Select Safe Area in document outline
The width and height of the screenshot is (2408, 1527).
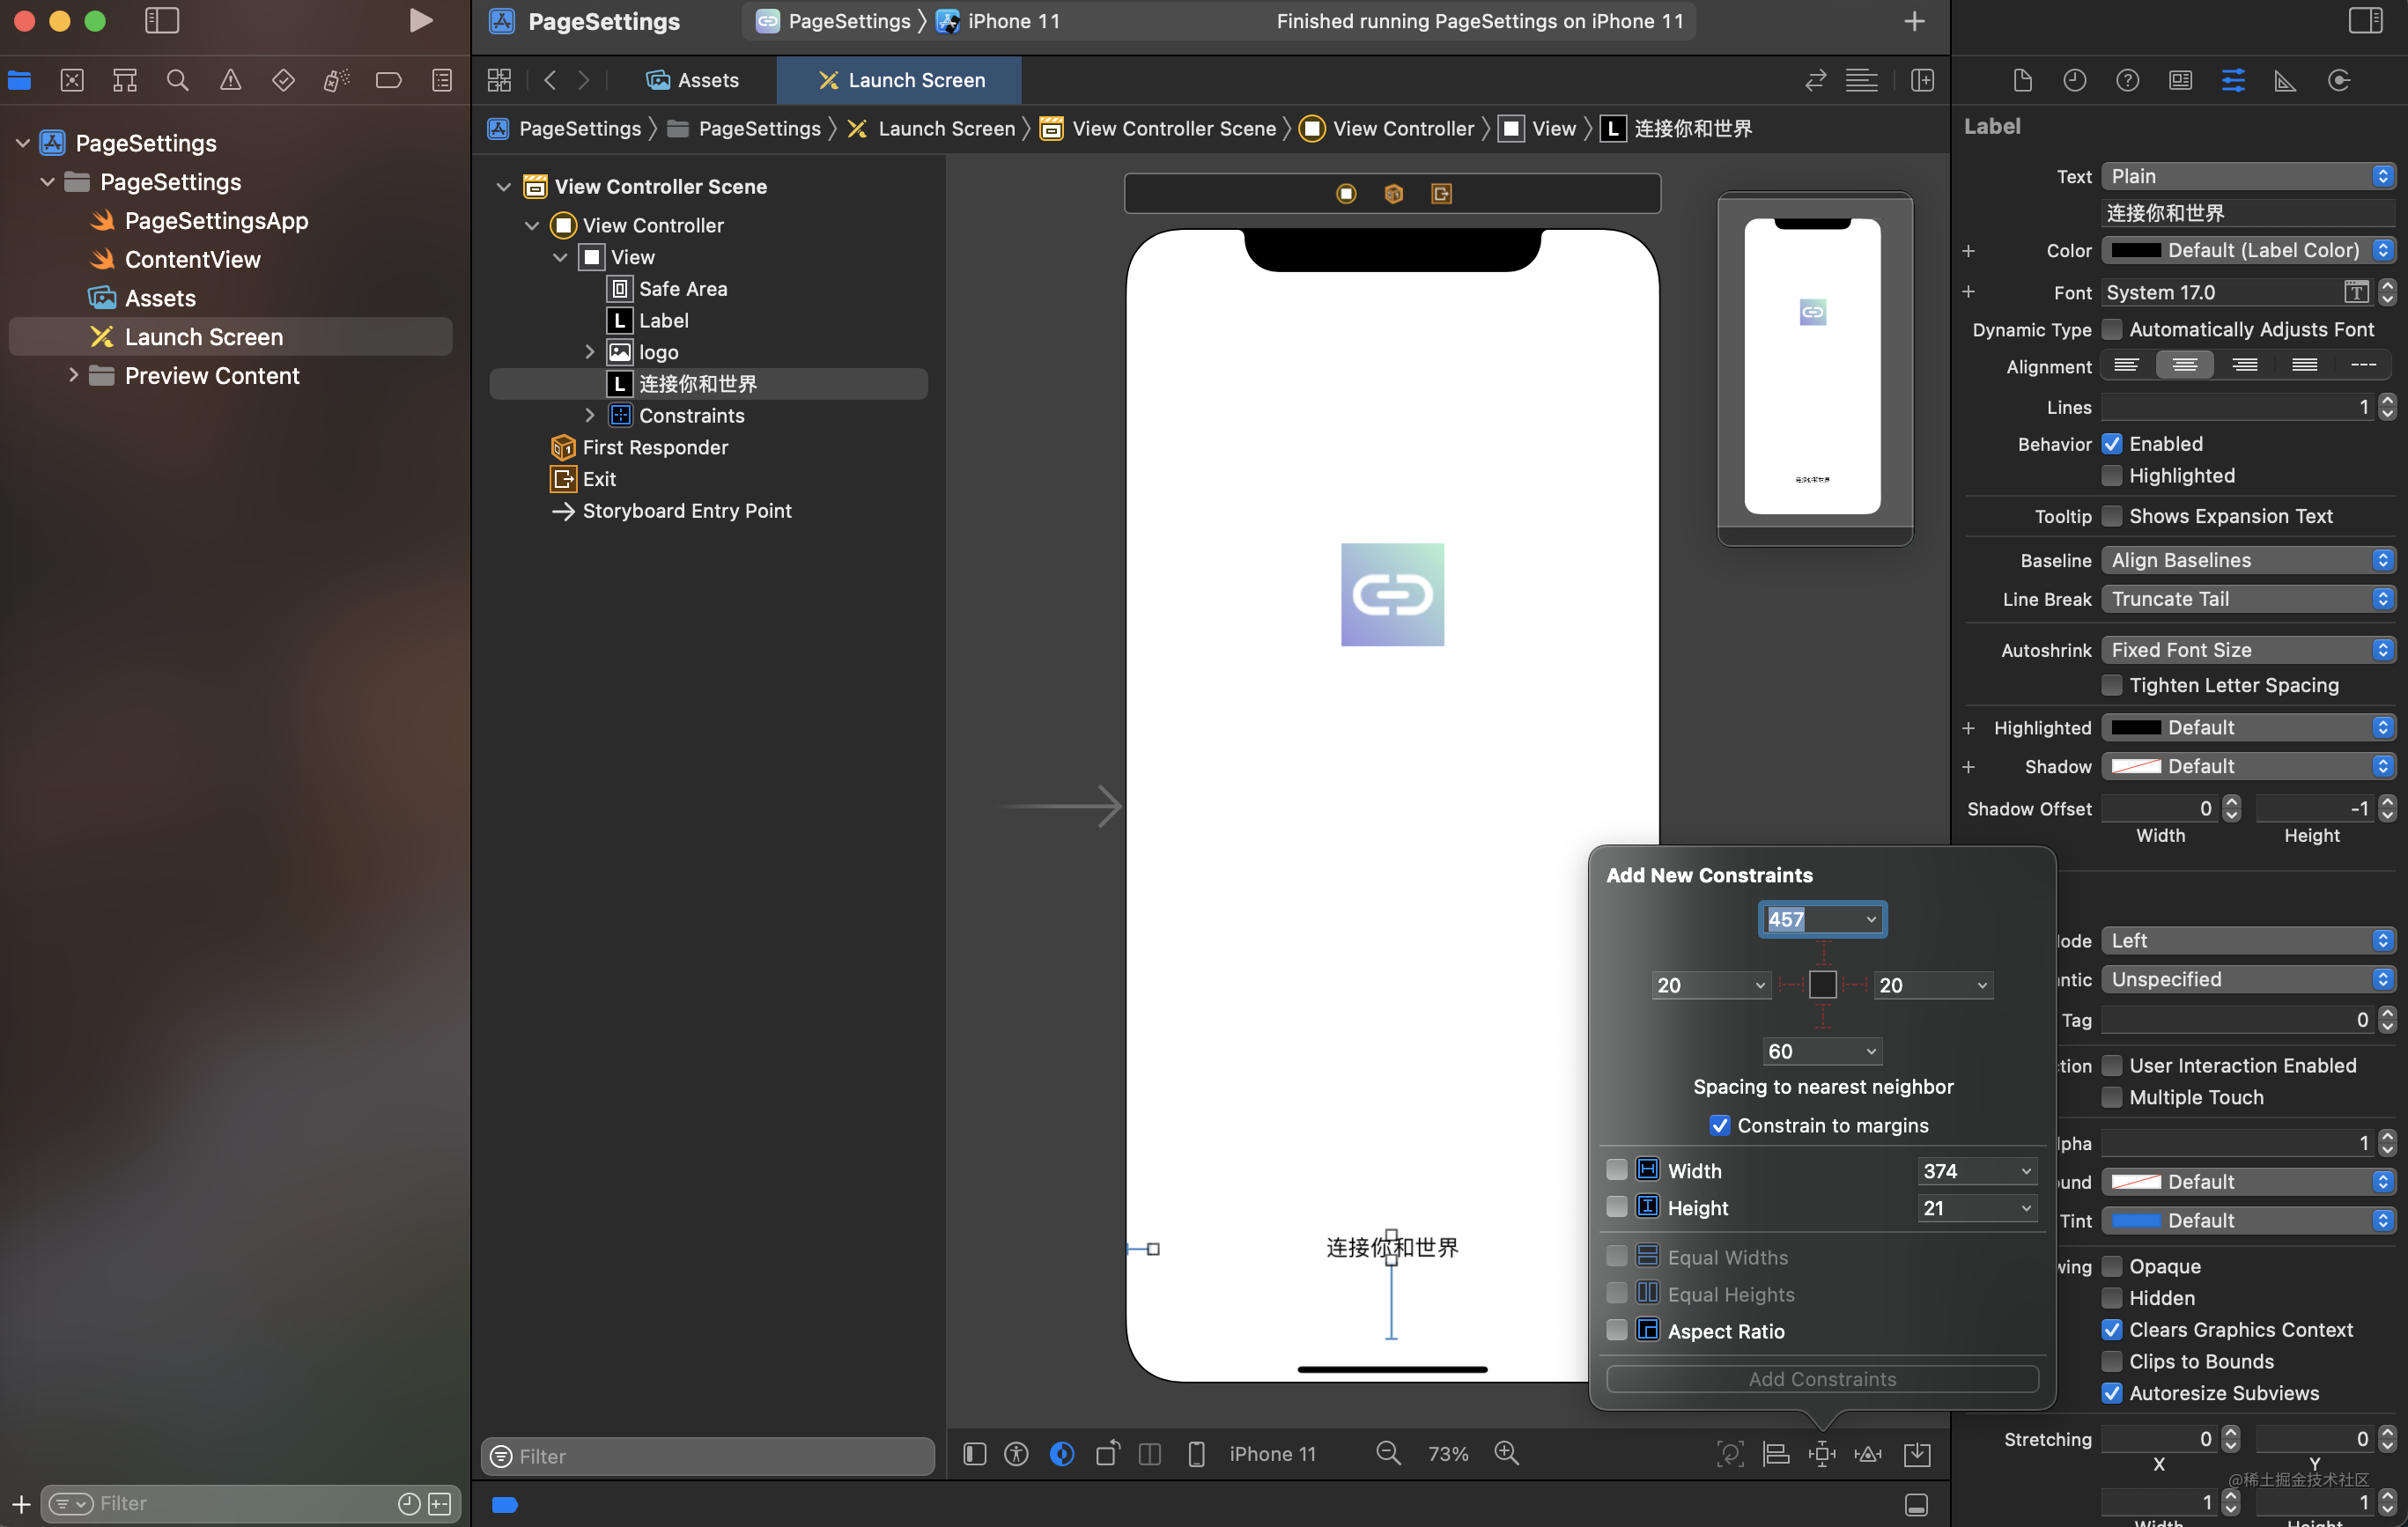(x=683, y=289)
